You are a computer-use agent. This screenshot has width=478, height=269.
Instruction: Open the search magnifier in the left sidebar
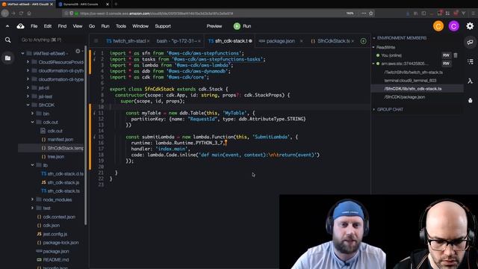coord(8,40)
